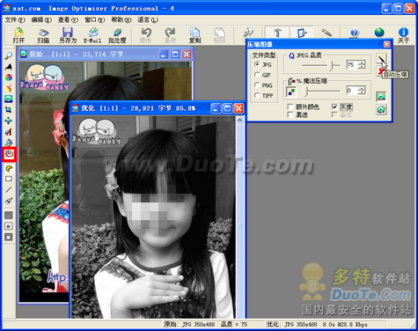Click the globe web icon in toolbar
This screenshot has width=418, height=331.
point(379,33)
